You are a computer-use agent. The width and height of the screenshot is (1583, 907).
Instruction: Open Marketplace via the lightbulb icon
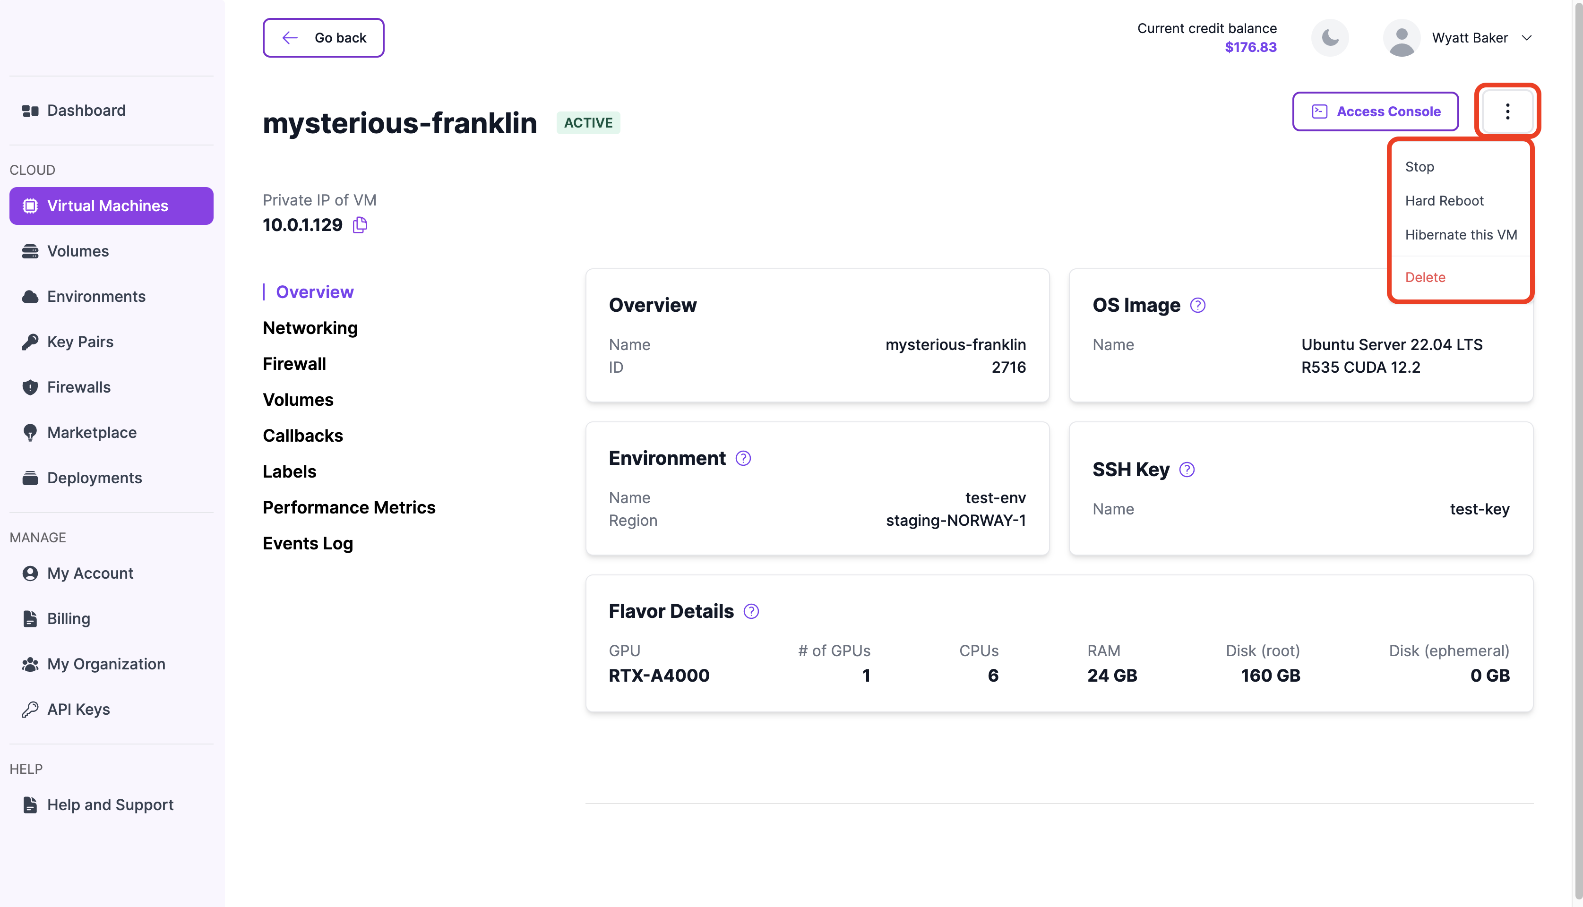(30, 432)
